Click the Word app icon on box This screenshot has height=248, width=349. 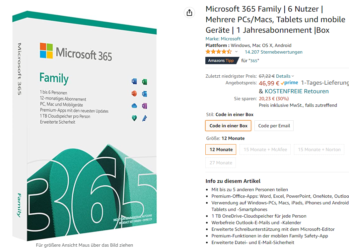(134, 82)
